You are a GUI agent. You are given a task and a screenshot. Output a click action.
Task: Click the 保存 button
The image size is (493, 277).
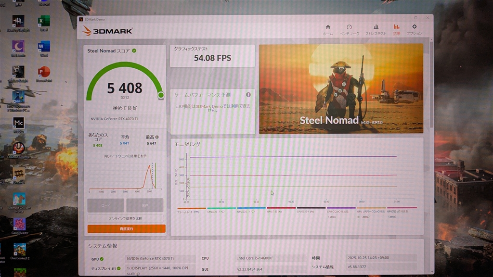(x=145, y=205)
